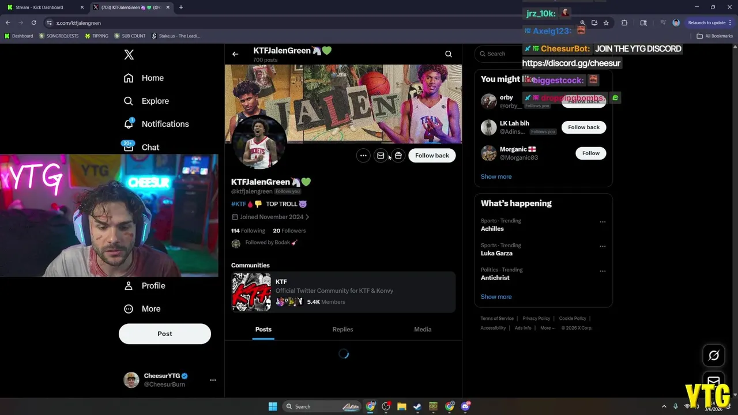Go back with profile header arrow
The image size is (738, 415).
235,54
